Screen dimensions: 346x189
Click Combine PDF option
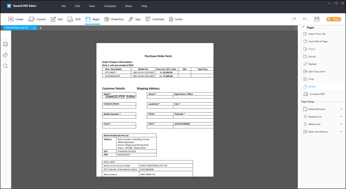pos(314,94)
